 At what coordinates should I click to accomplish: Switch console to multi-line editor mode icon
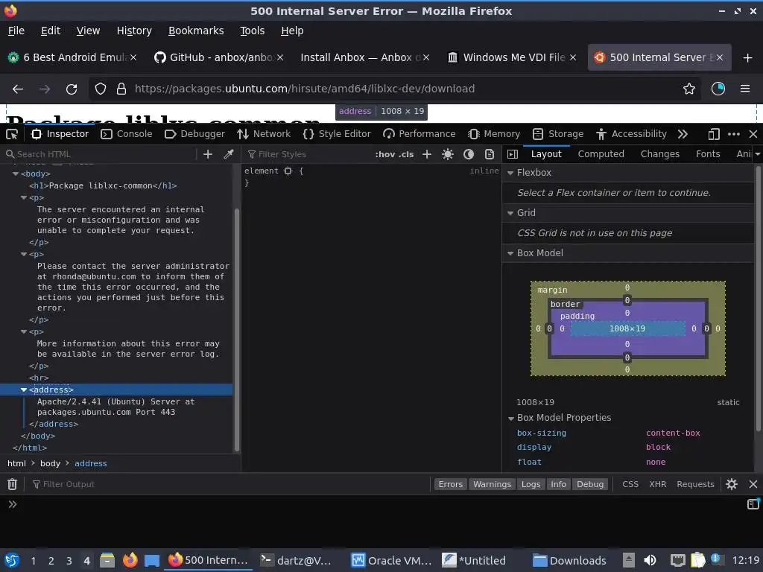coord(753,504)
